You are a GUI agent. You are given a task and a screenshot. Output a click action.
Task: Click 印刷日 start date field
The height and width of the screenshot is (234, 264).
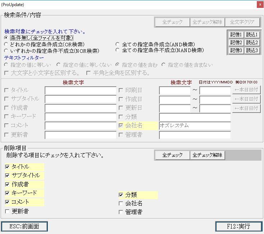tap(175, 91)
